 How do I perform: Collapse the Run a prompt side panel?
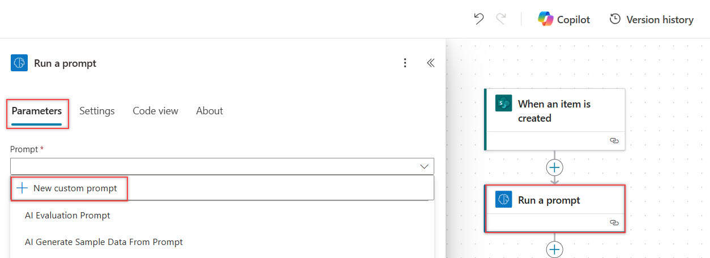coord(430,63)
